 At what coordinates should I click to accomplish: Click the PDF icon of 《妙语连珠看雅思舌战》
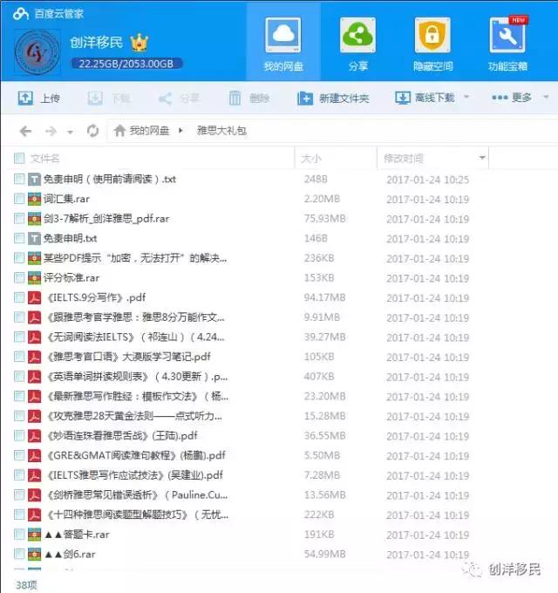point(34,436)
